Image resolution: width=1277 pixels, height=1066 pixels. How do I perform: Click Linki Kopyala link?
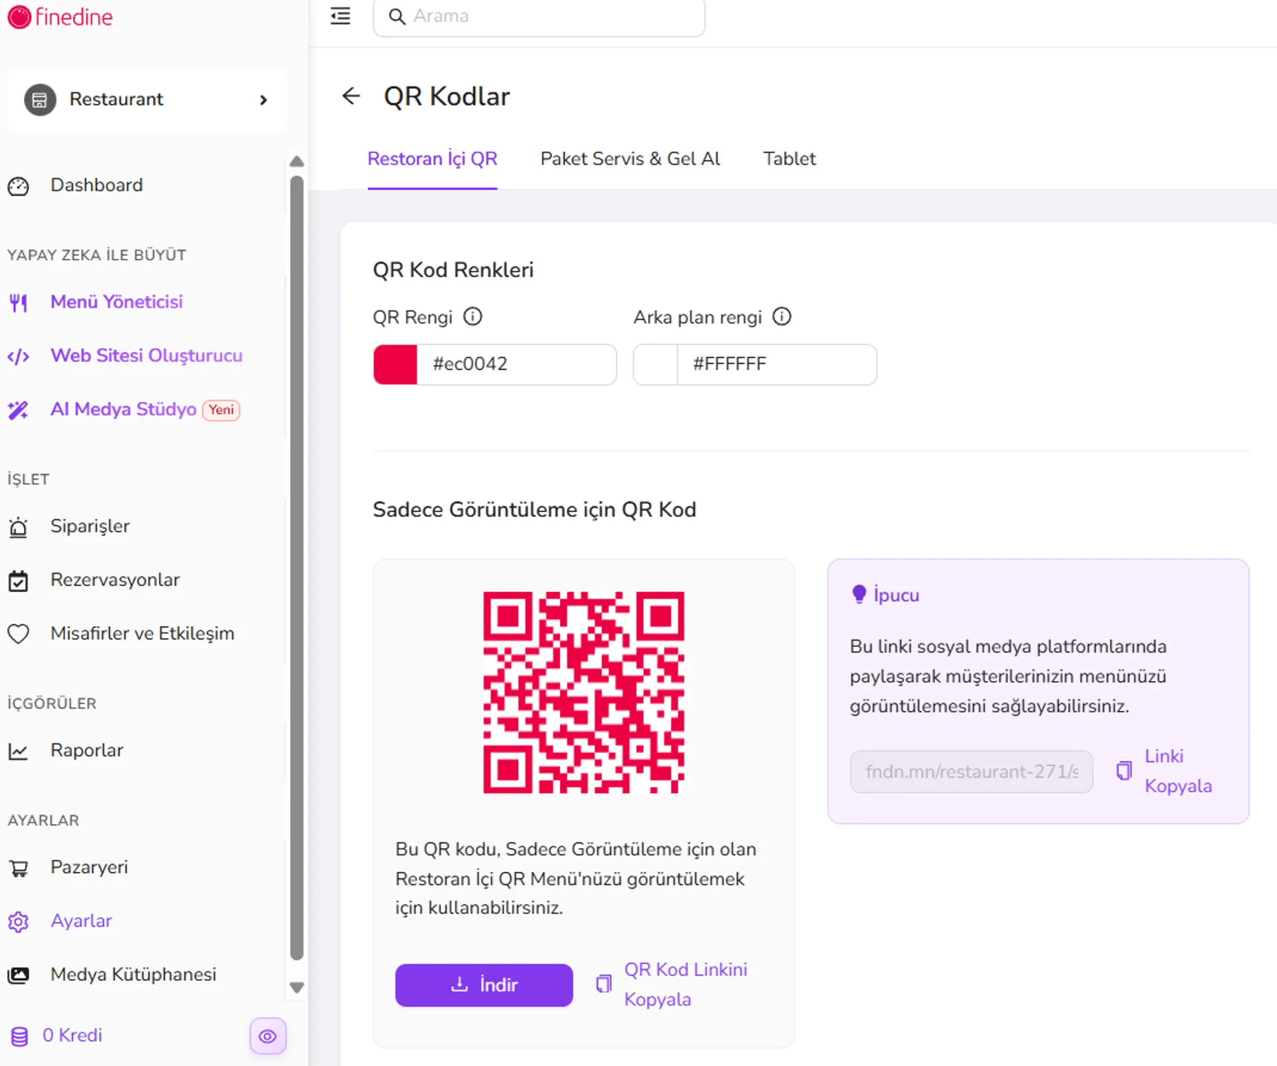1178,771
